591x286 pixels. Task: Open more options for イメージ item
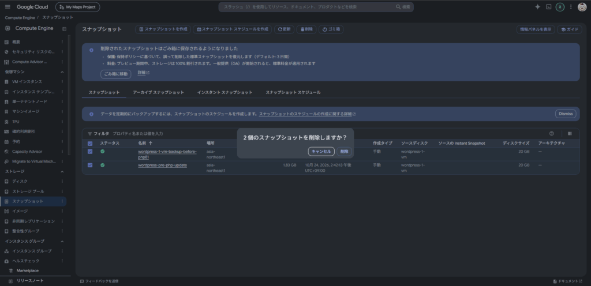tap(62, 211)
